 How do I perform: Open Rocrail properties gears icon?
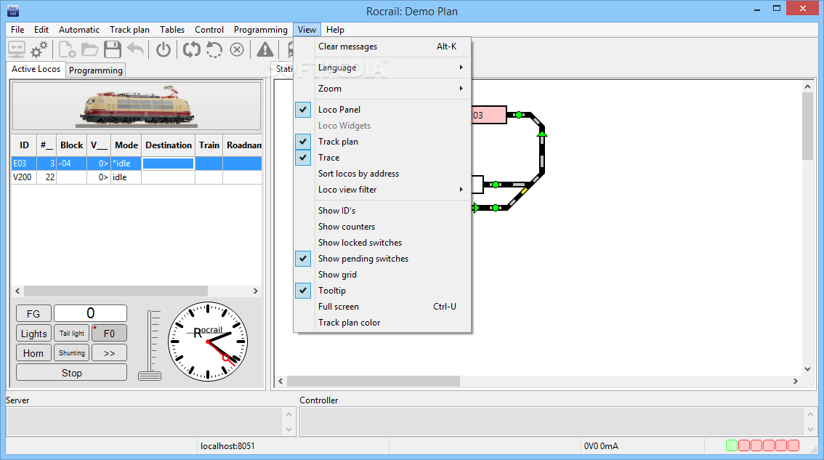pyautogui.click(x=39, y=50)
